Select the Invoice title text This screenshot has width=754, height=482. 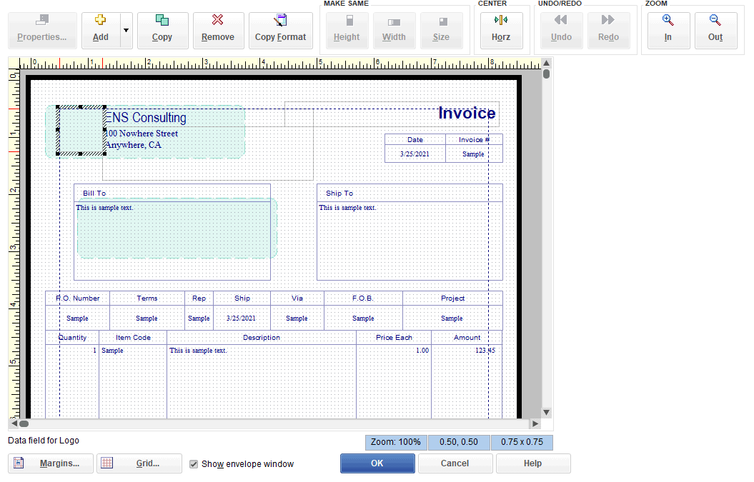(467, 113)
